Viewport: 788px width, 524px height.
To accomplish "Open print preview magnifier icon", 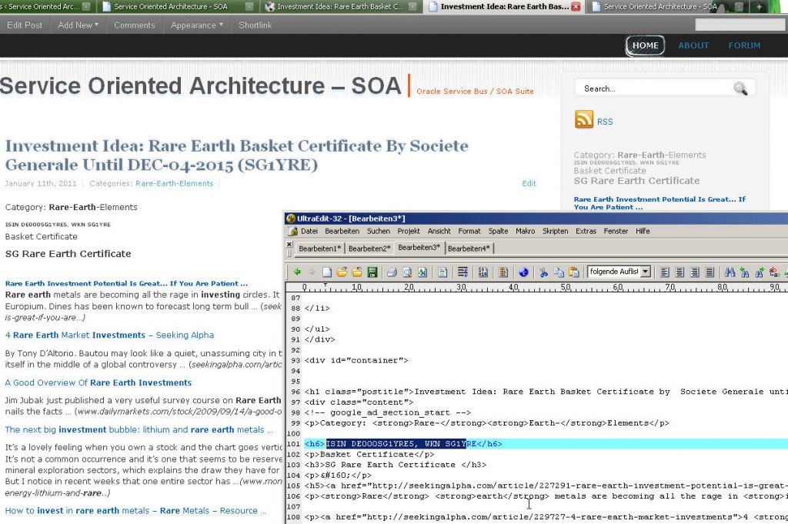I will 407,272.
